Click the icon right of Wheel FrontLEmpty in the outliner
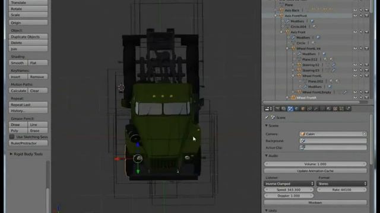 (x=344, y=92)
